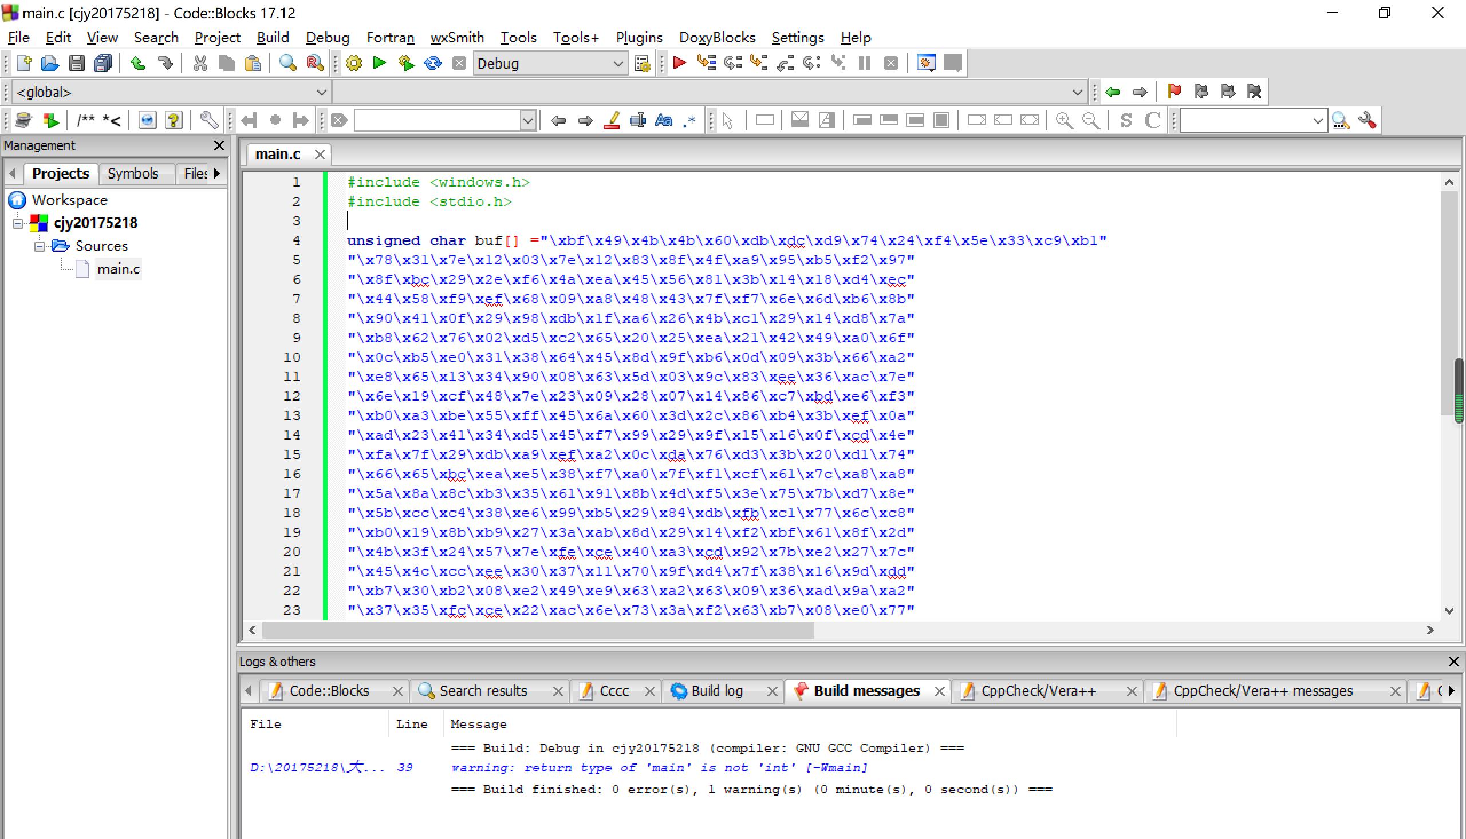Click the Save file icon
The height and width of the screenshot is (839, 1466).
coord(76,62)
